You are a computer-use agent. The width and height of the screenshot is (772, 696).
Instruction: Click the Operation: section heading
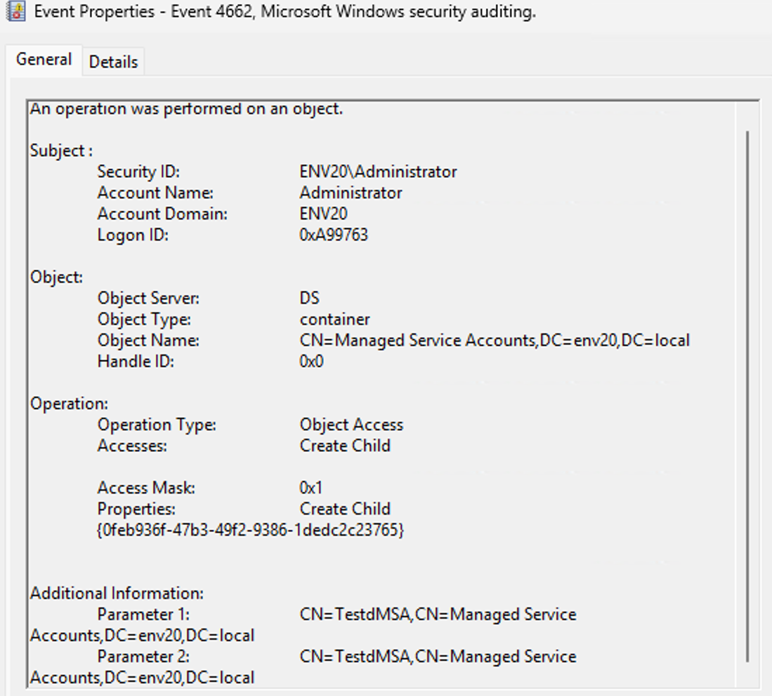point(69,404)
